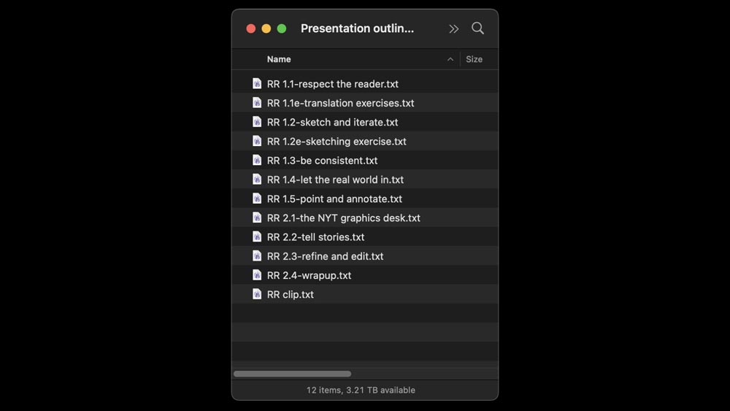Click the file icon for RR 1.2-sketch and iterate.txt

coord(257,122)
